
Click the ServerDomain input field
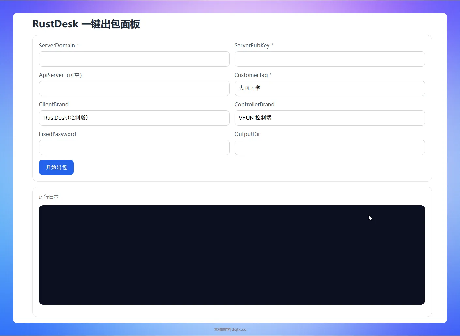click(x=134, y=59)
